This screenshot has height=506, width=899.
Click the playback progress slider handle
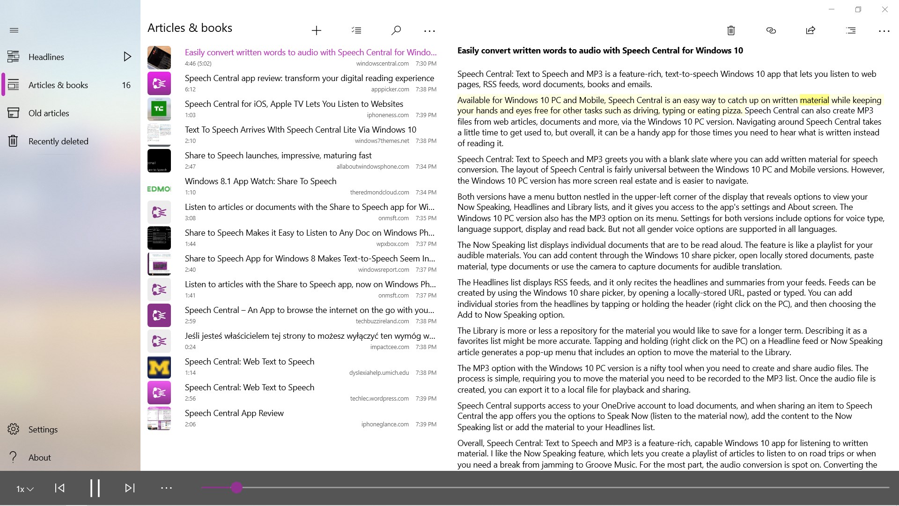point(236,488)
